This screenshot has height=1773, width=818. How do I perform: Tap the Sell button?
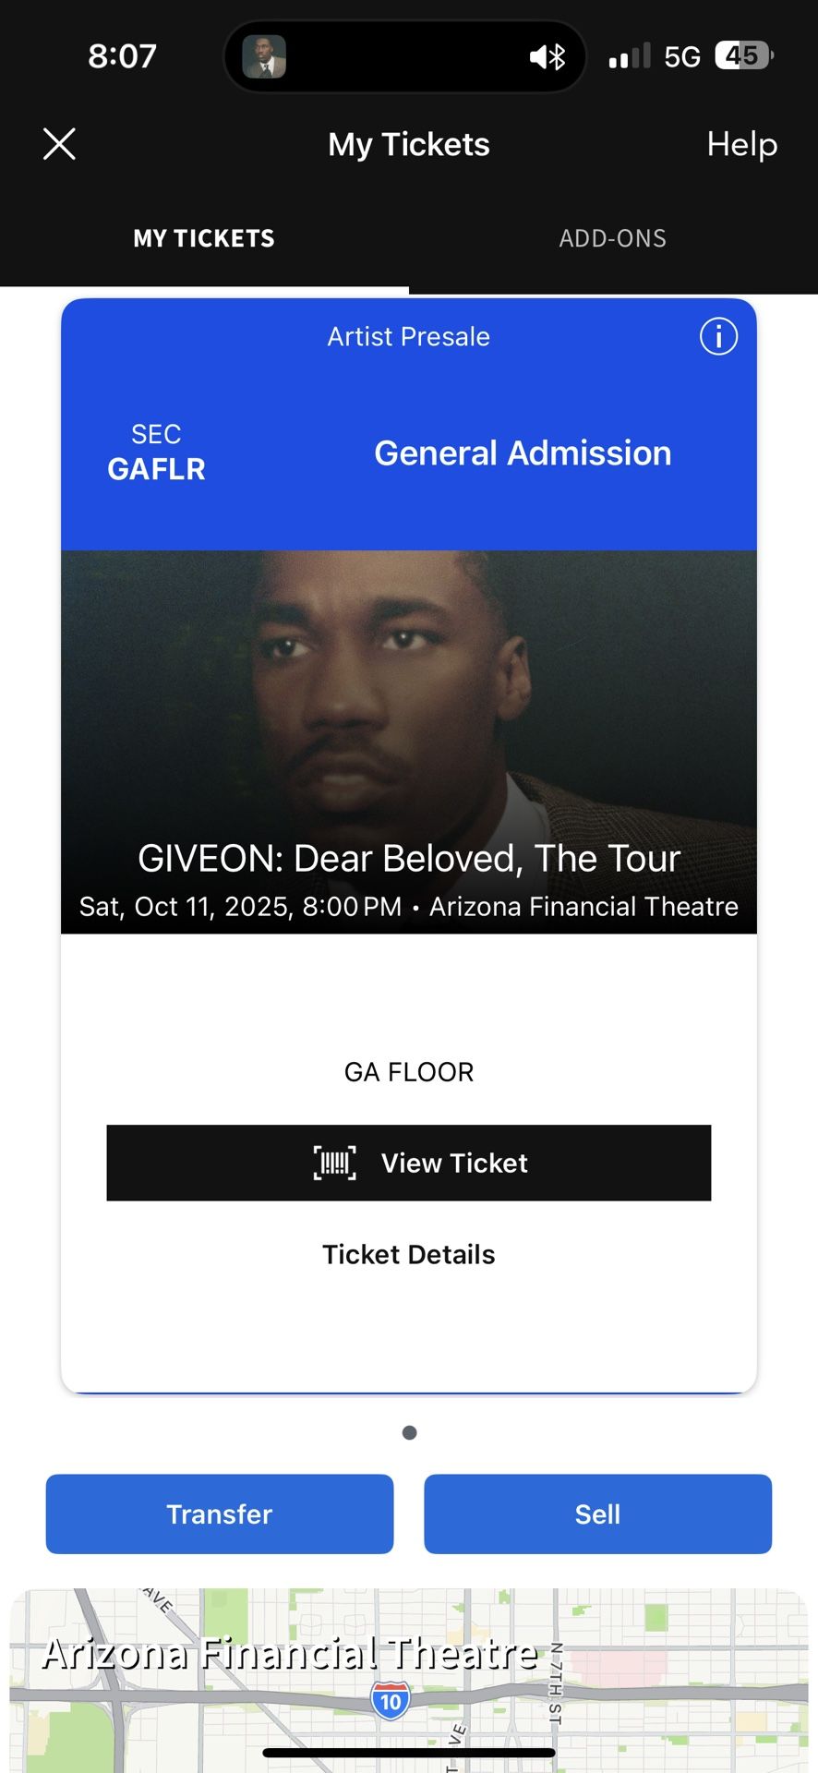point(598,1514)
